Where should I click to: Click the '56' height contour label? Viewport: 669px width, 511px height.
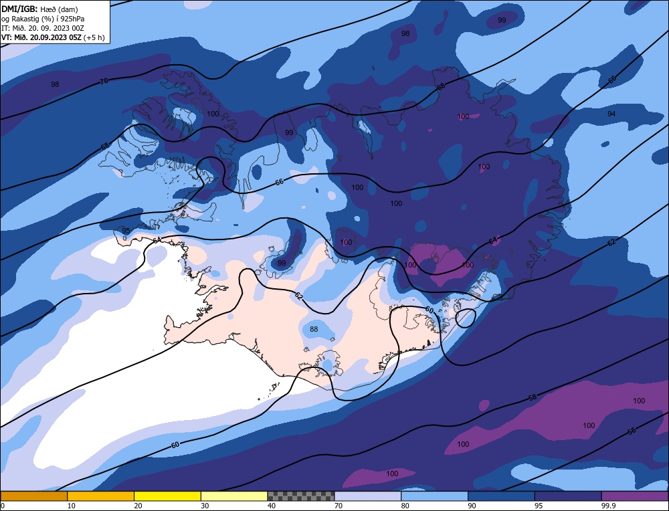click(x=632, y=431)
